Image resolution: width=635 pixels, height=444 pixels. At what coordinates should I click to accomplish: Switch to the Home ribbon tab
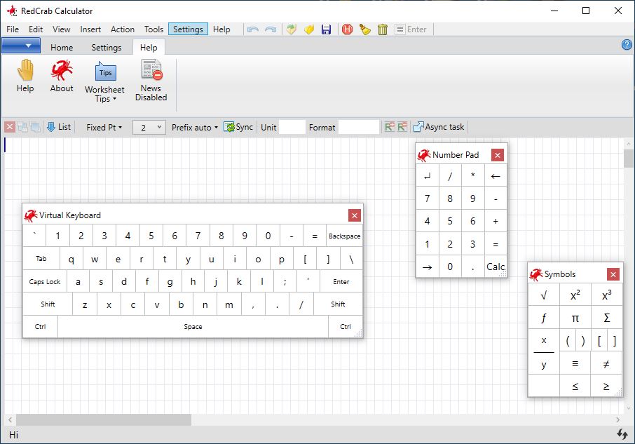62,48
